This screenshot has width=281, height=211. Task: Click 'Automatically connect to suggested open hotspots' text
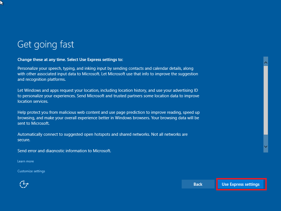pos(82,134)
